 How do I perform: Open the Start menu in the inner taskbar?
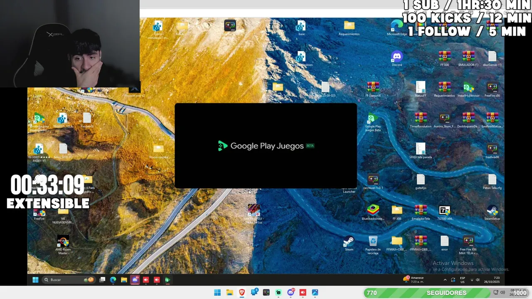(35, 279)
